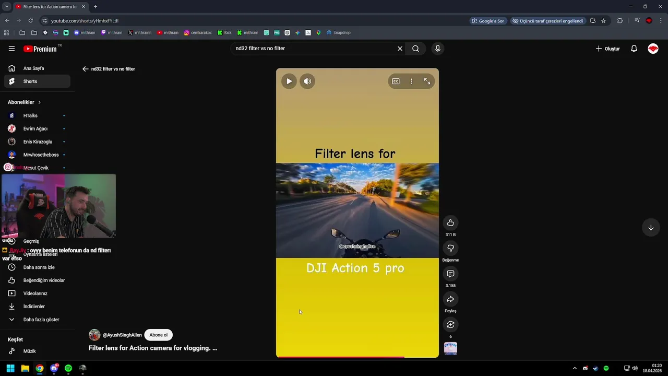This screenshot has width=668, height=376.
Task: Open the Oluştur create menu
Action: tap(608, 49)
